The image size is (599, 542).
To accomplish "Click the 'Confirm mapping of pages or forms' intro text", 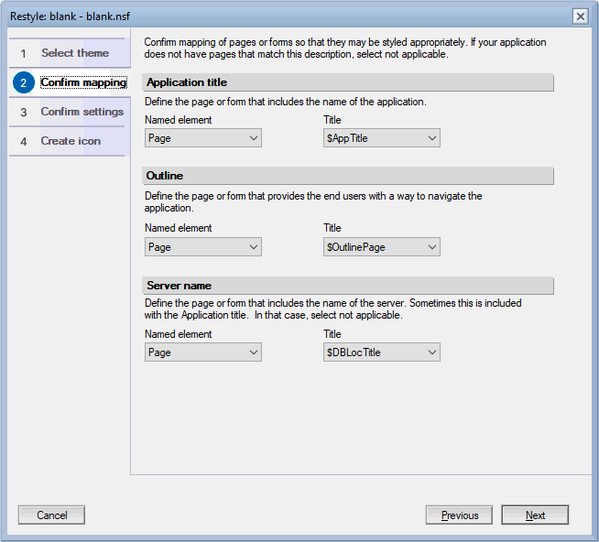I will [345, 48].
